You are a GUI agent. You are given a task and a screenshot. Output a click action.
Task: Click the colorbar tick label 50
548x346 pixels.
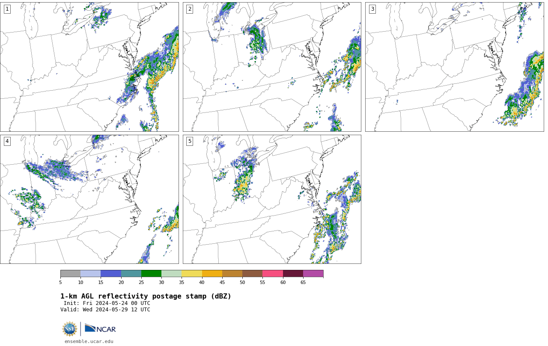click(x=242, y=282)
